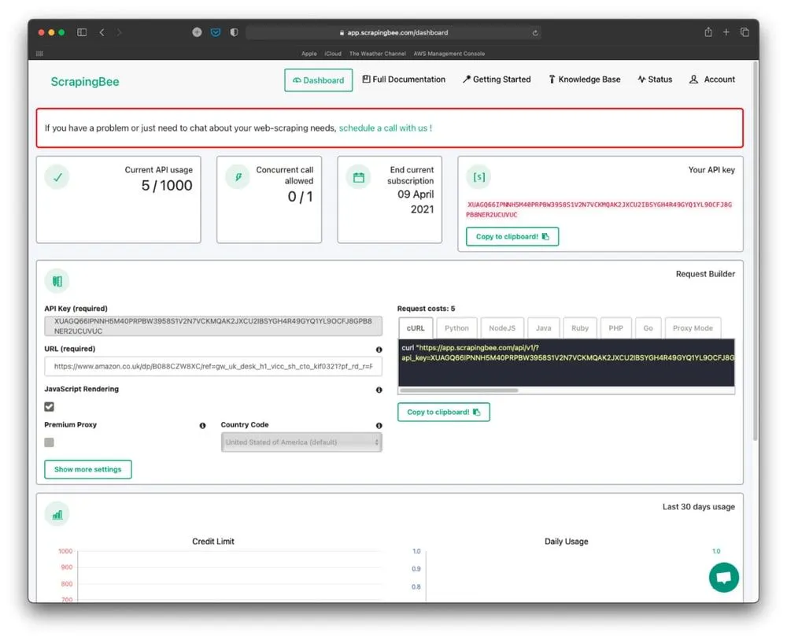
Task: Open the Account menu
Action: pos(711,80)
